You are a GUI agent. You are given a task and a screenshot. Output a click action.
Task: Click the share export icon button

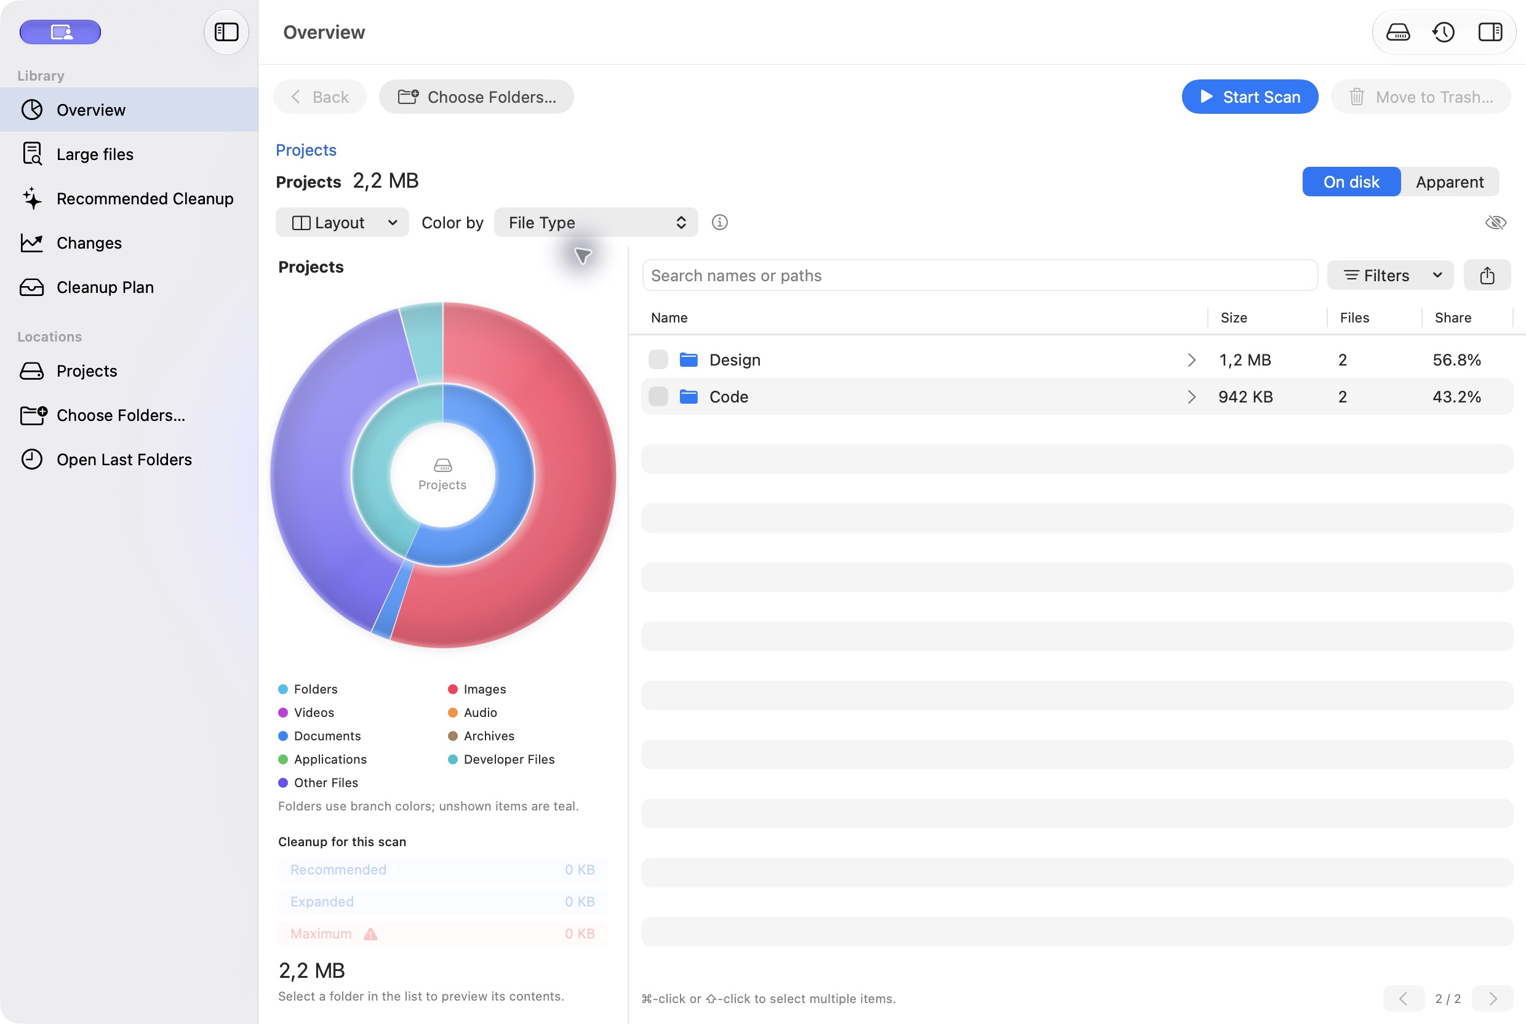click(x=1487, y=275)
